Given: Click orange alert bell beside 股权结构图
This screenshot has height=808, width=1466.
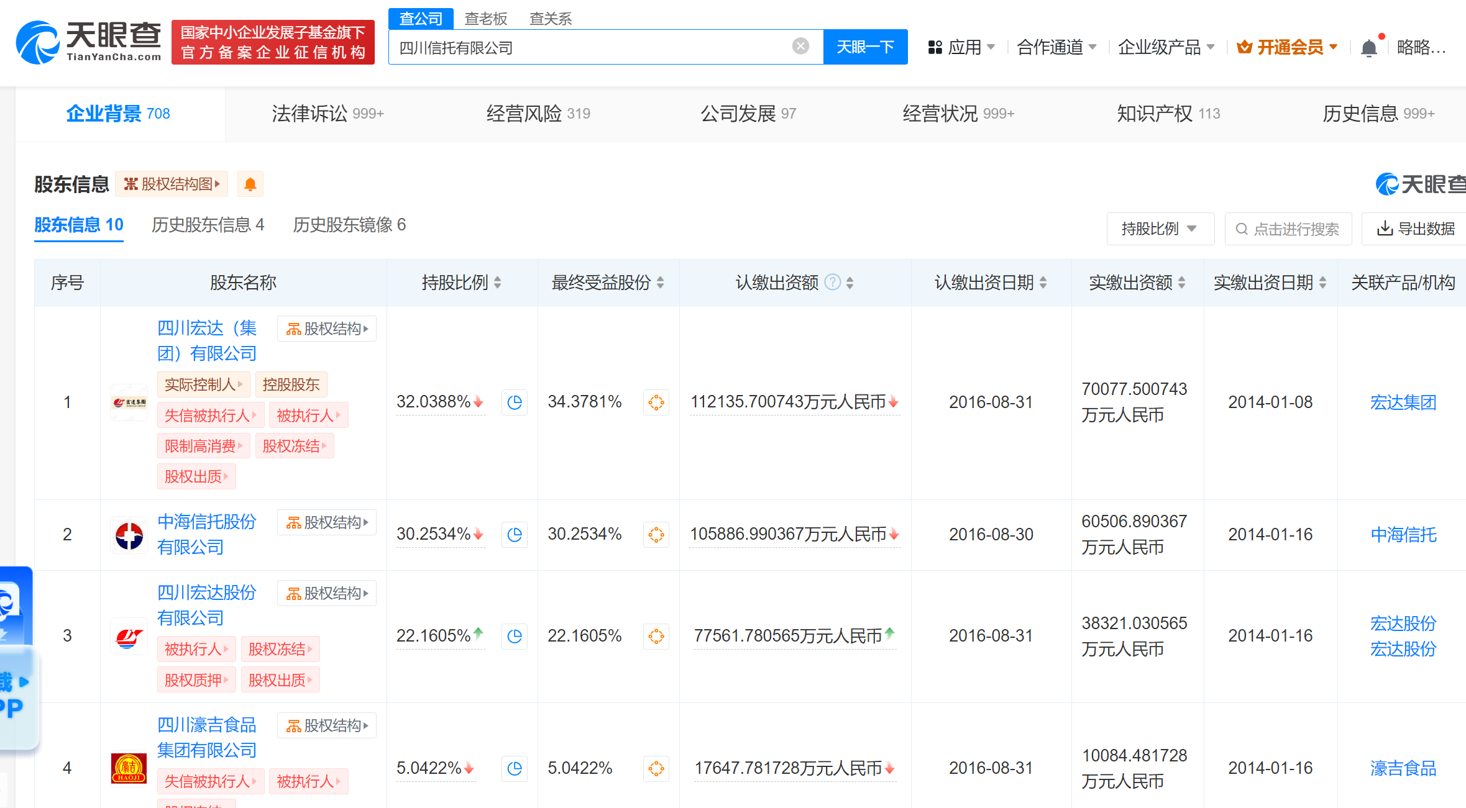Looking at the screenshot, I should 250,184.
